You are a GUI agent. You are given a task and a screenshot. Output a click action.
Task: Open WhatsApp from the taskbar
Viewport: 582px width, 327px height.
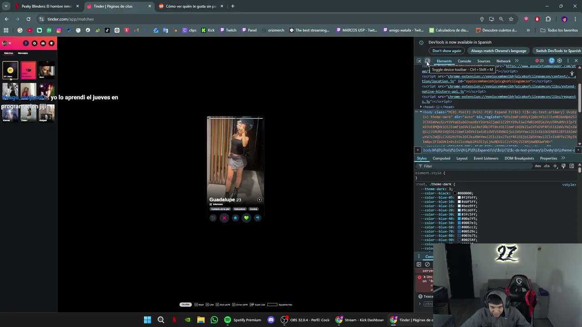click(x=214, y=320)
